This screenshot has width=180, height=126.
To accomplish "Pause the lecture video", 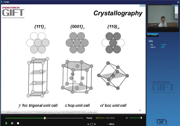I will tap(12, 123).
